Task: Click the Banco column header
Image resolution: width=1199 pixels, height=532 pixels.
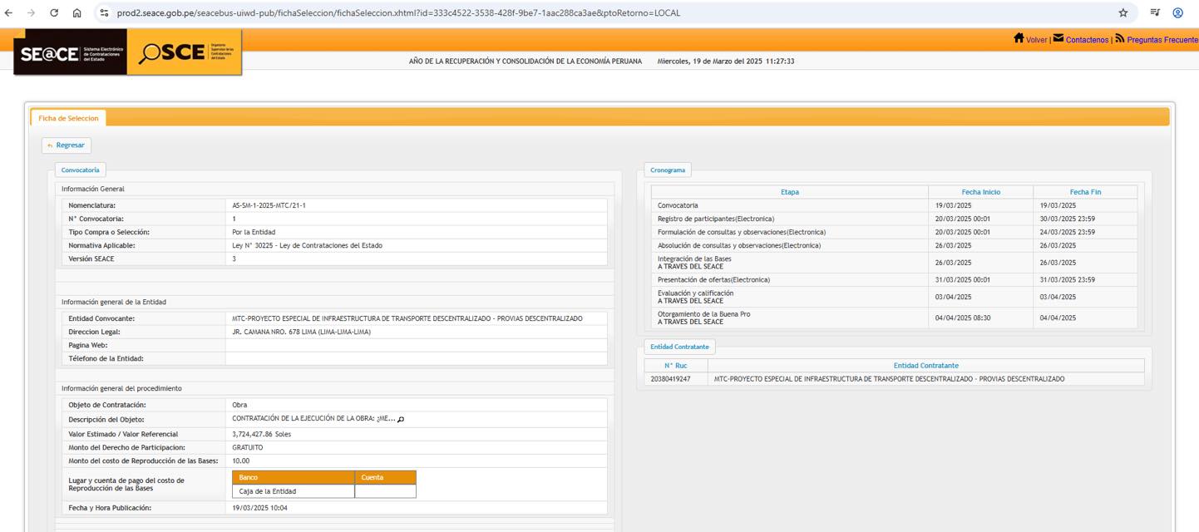Action: point(294,477)
